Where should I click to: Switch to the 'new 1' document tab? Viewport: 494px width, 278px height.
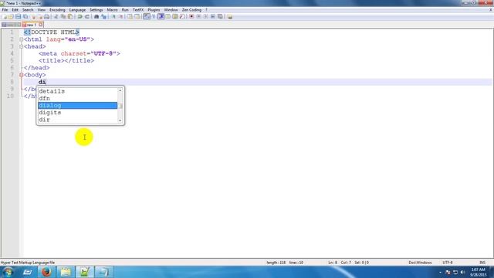[x=32, y=25]
